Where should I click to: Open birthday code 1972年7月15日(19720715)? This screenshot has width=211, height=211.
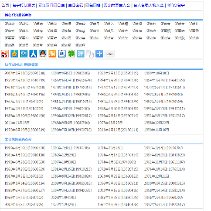[x=118, y=169]
